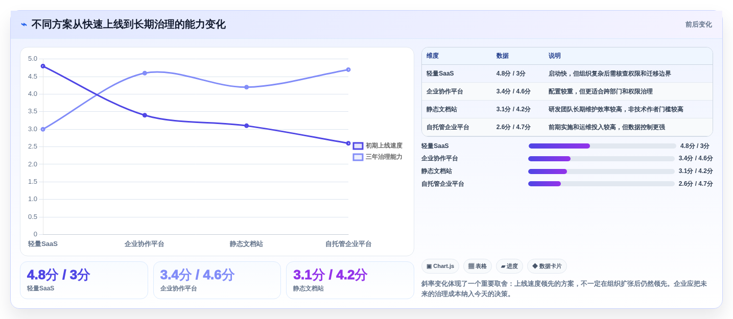The width and height of the screenshot is (733, 319).
Task: Click the 4.6 data point at 企业协作平台
Action: [x=145, y=73]
